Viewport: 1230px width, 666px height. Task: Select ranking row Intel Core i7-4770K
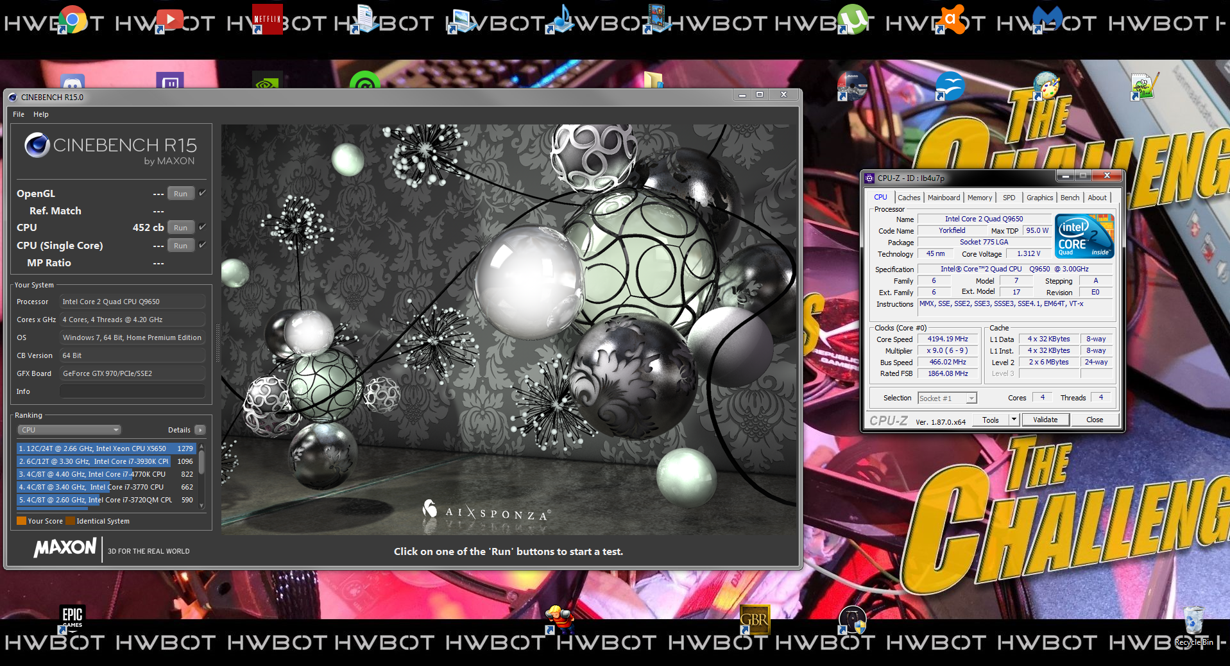click(106, 474)
